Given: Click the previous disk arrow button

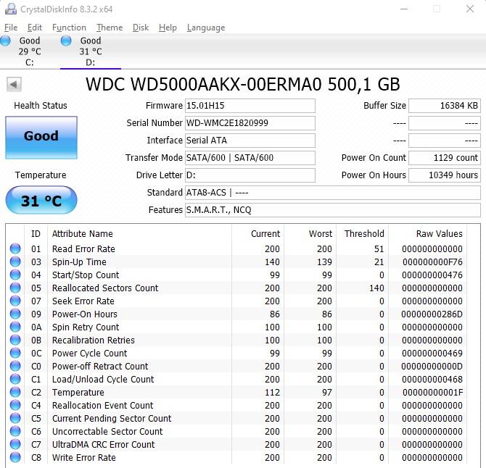Looking at the screenshot, I should [x=14, y=85].
